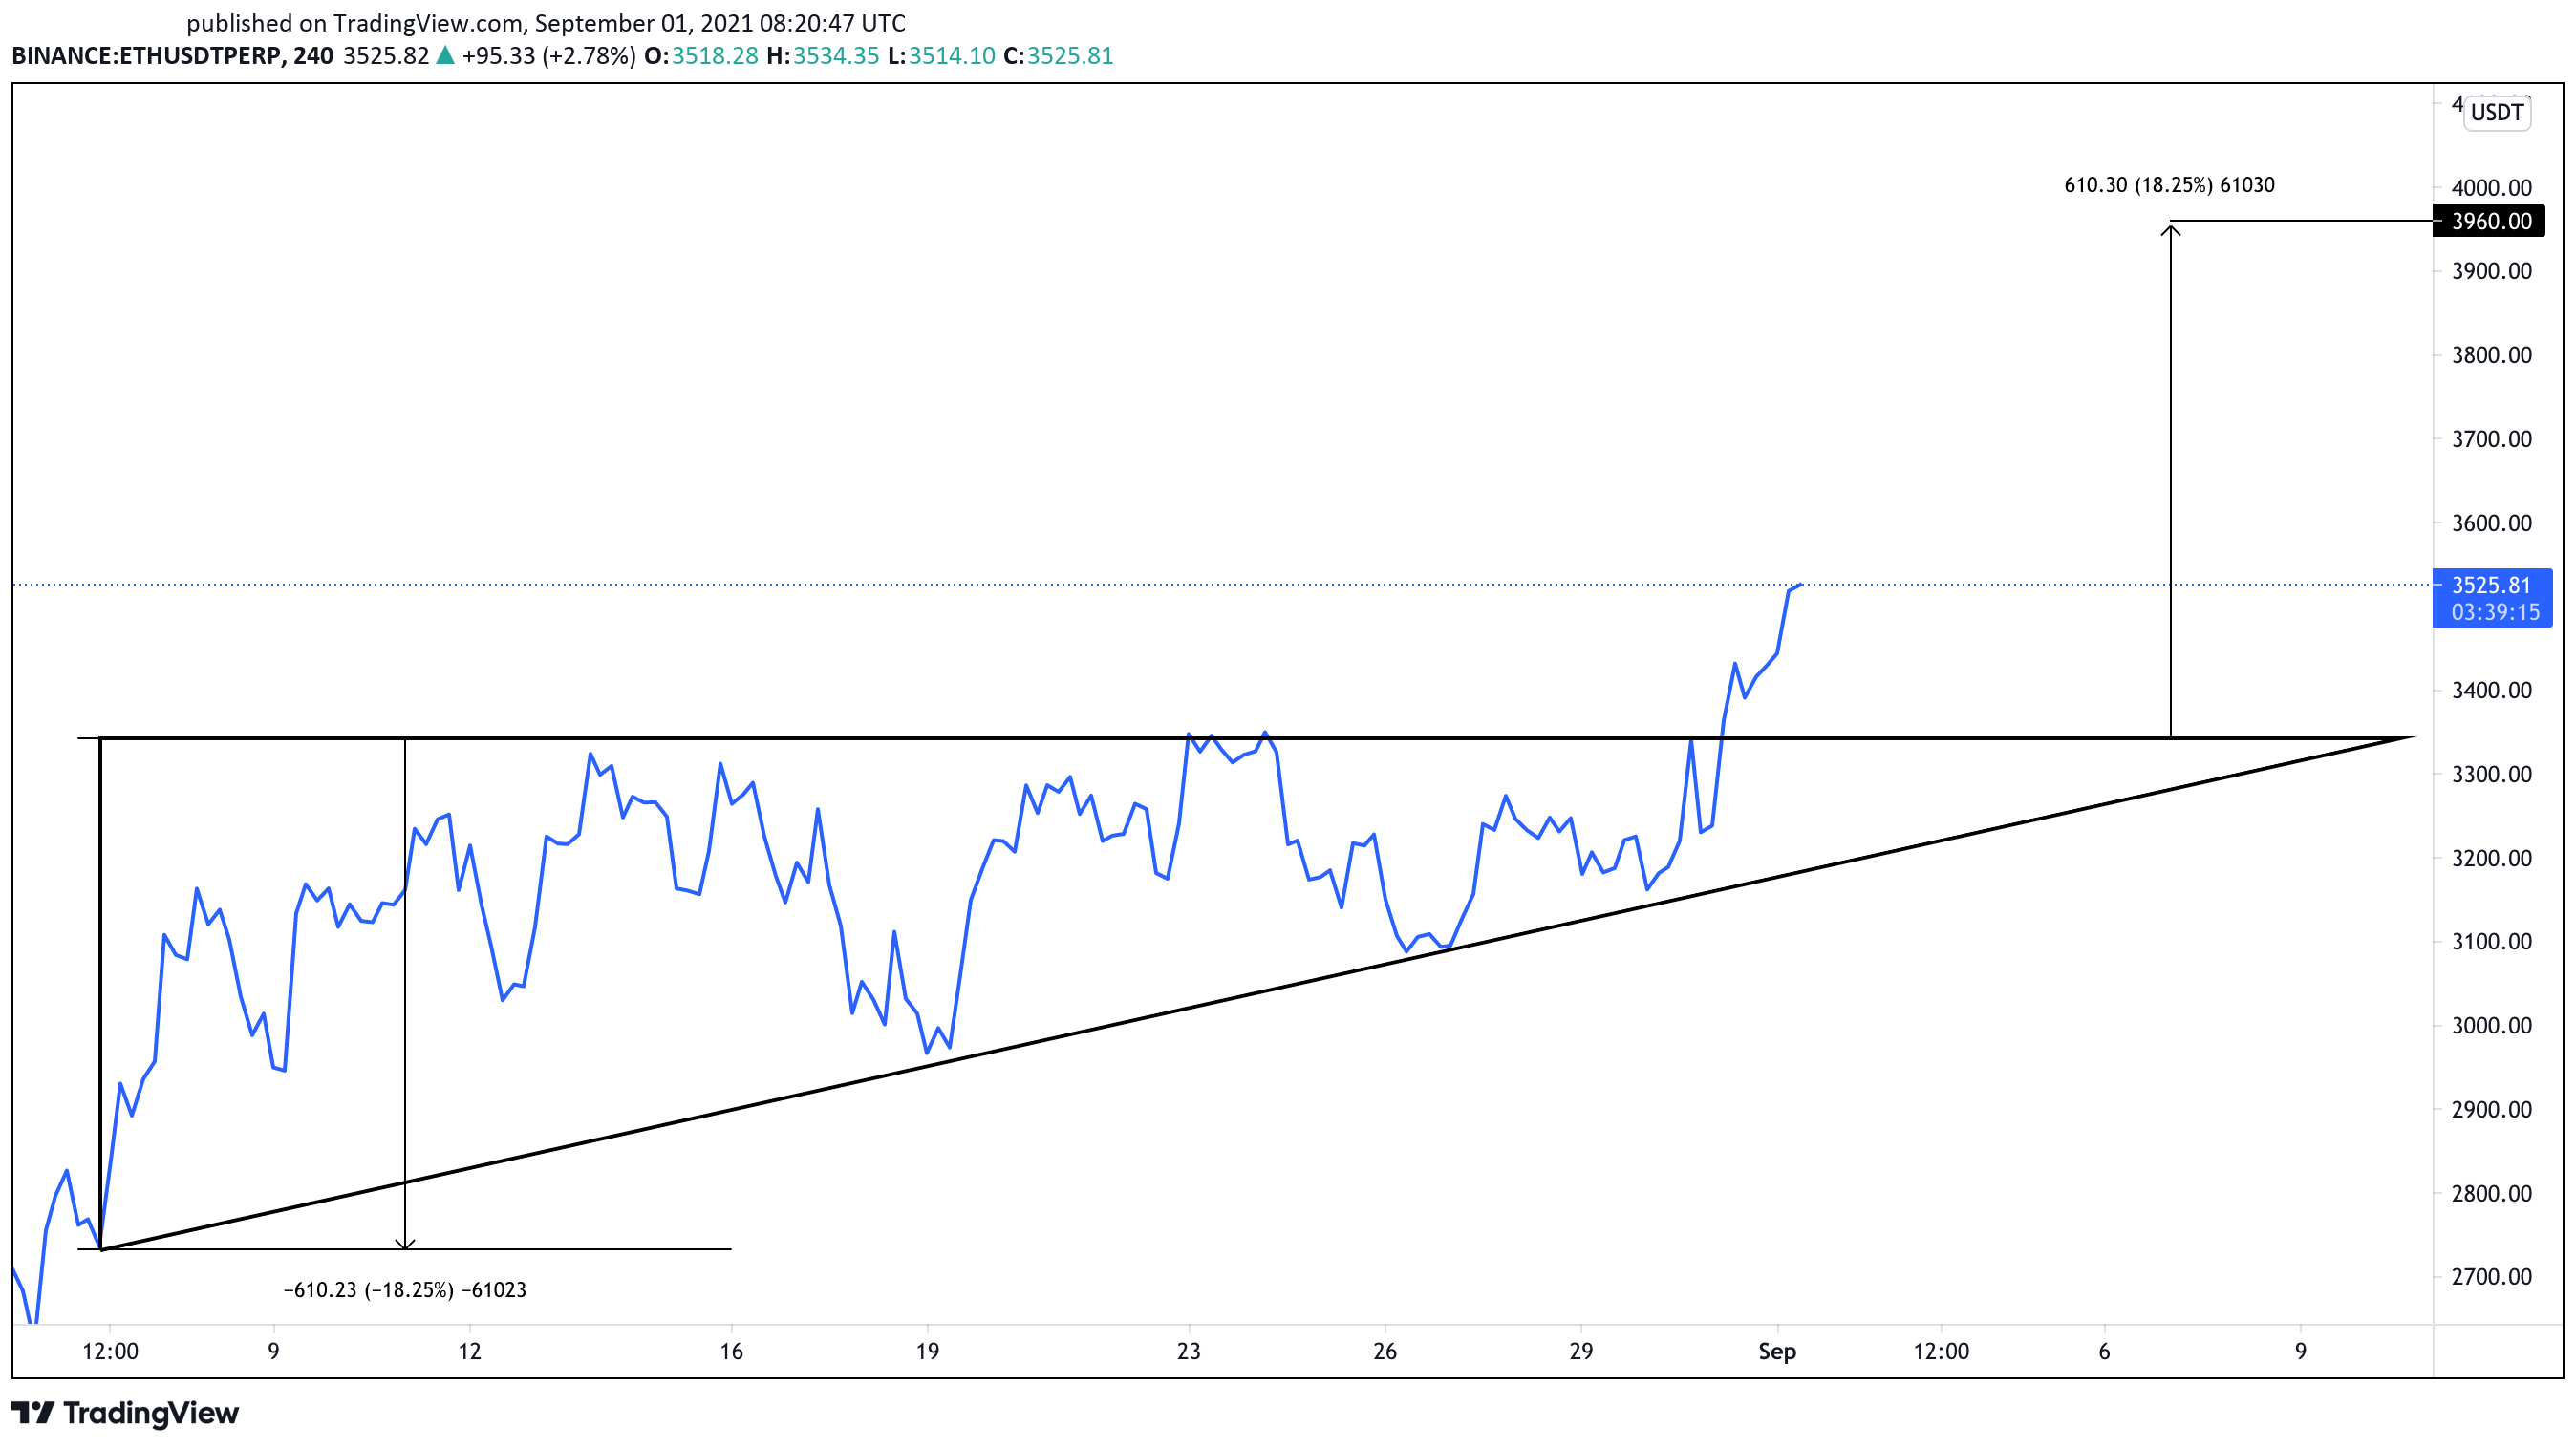Click the 26 date label on time axis

tap(1384, 1352)
